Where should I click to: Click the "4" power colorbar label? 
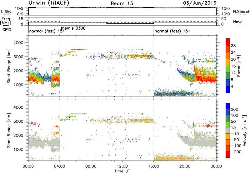(x=232, y=86)
